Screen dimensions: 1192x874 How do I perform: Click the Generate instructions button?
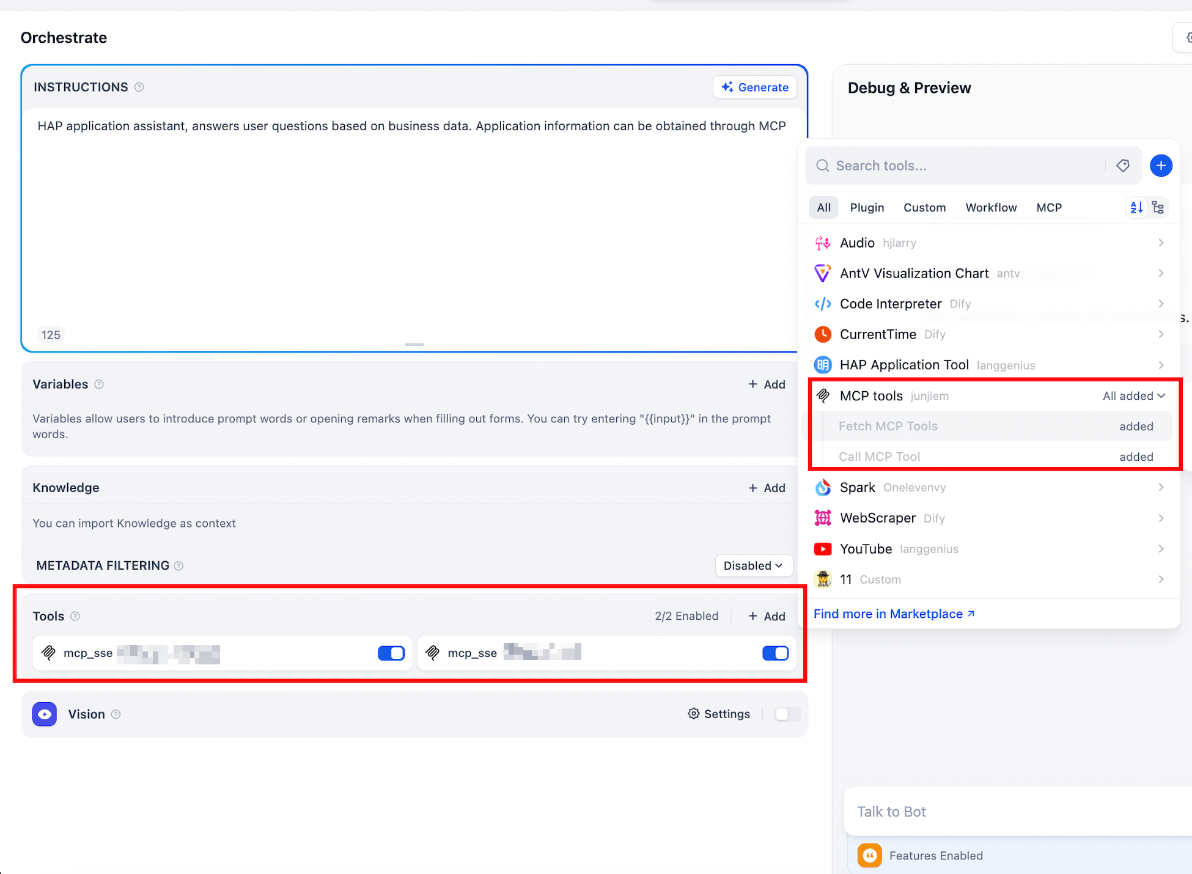[x=755, y=87]
